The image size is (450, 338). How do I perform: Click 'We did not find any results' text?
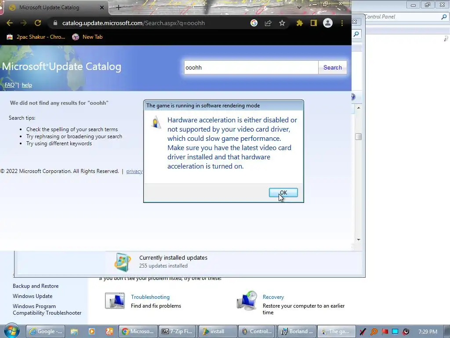click(59, 103)
